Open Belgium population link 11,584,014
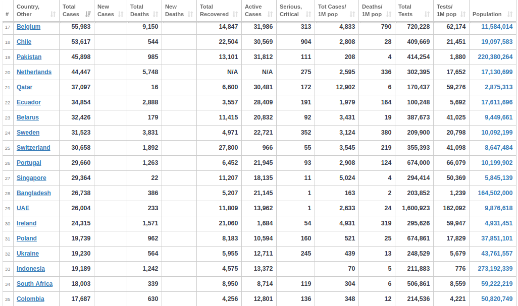 pyautogui.click(x=497, y=27)
